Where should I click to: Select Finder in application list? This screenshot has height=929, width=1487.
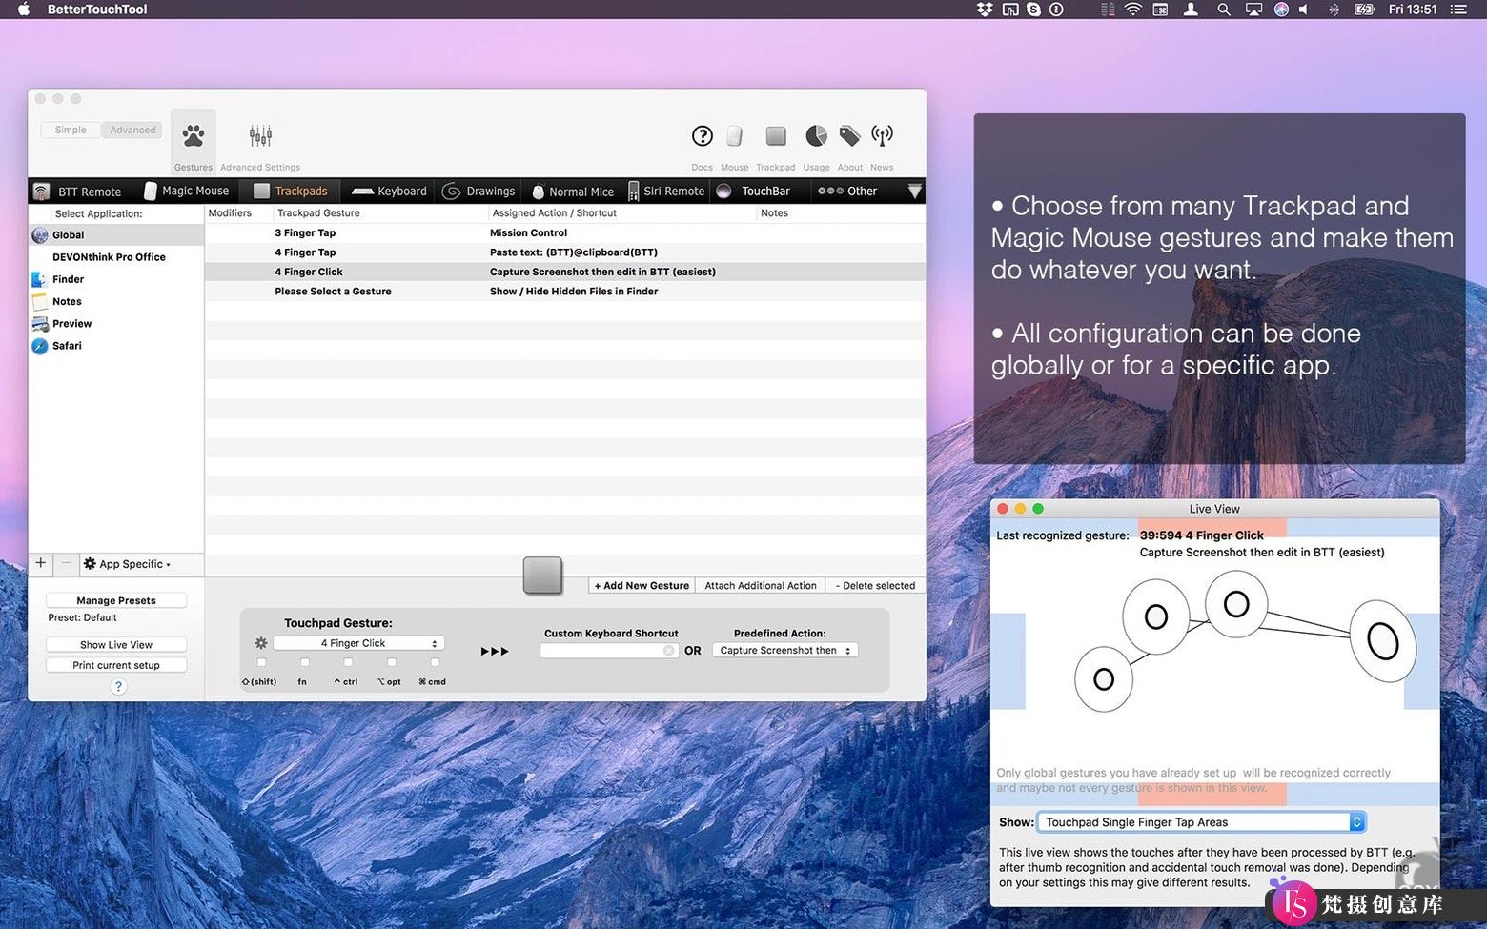pyautogui.click(x=116, y=279)
